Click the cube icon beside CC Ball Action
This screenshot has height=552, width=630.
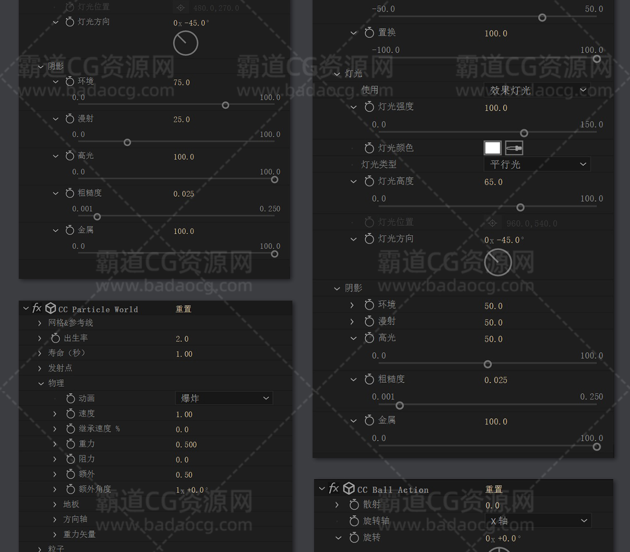point(349,489)
